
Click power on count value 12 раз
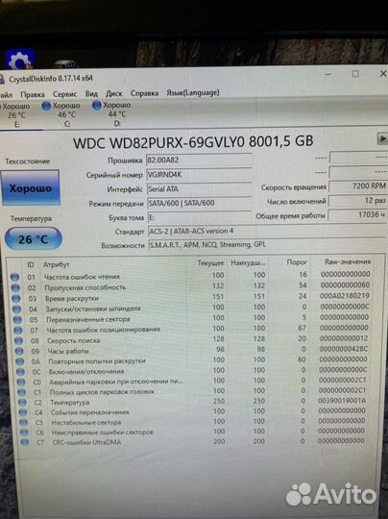[357, 201]
